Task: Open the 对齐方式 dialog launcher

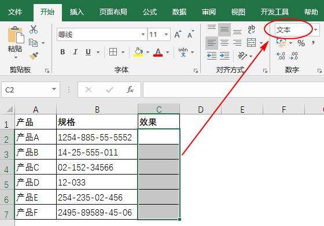Action: (265, 71)
